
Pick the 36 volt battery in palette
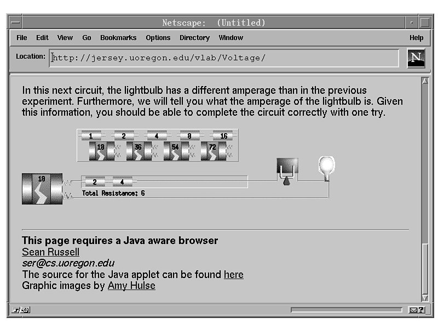[141, 151]
